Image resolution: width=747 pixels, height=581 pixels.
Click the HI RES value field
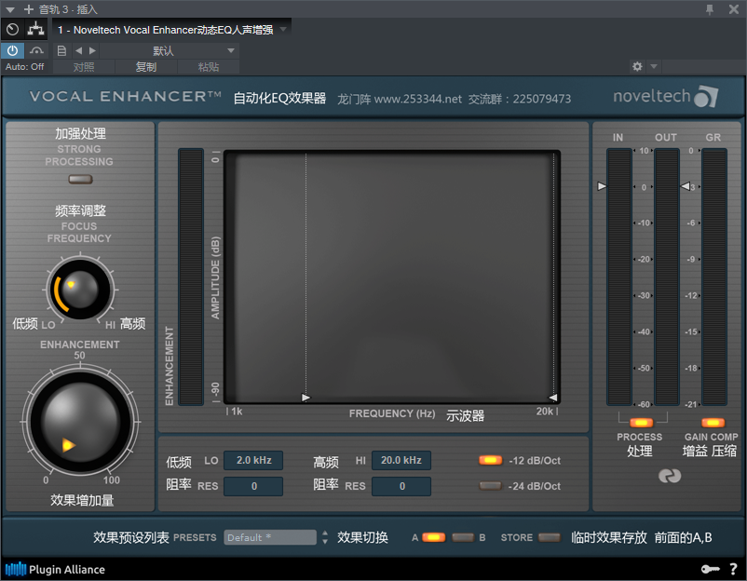(401, 486)
